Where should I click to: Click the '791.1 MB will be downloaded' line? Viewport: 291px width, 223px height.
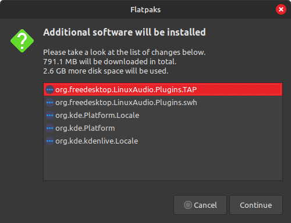pos(110,62)
